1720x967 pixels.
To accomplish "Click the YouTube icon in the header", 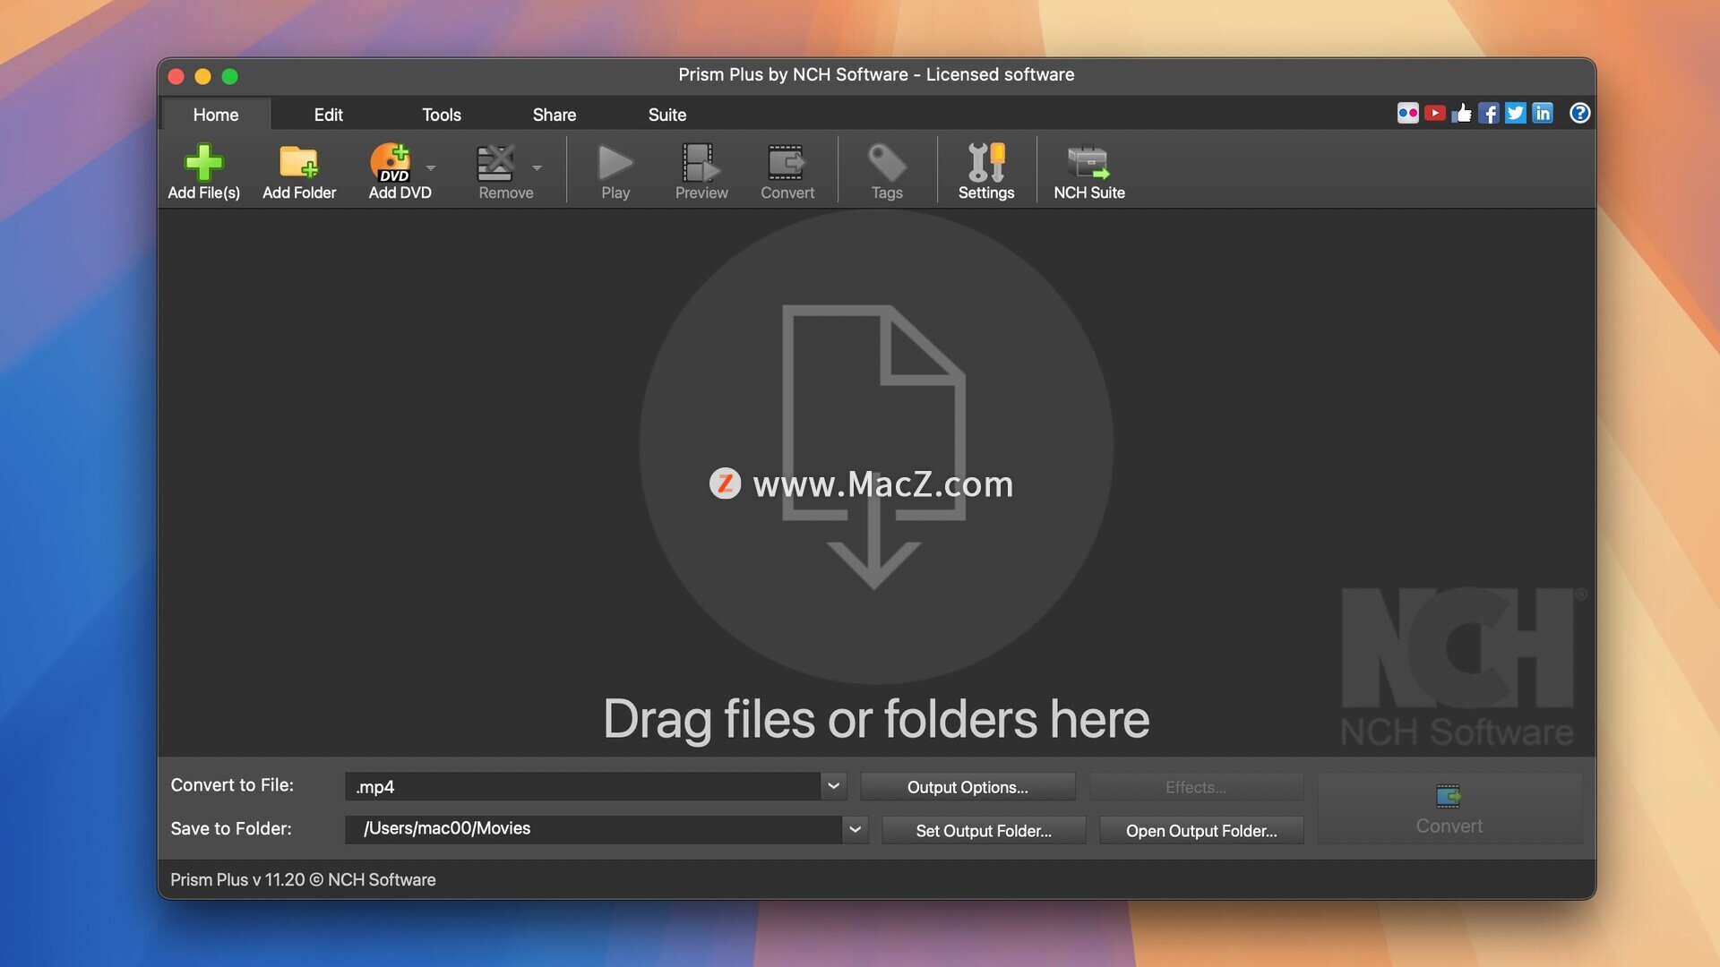I will point(1434,113).
